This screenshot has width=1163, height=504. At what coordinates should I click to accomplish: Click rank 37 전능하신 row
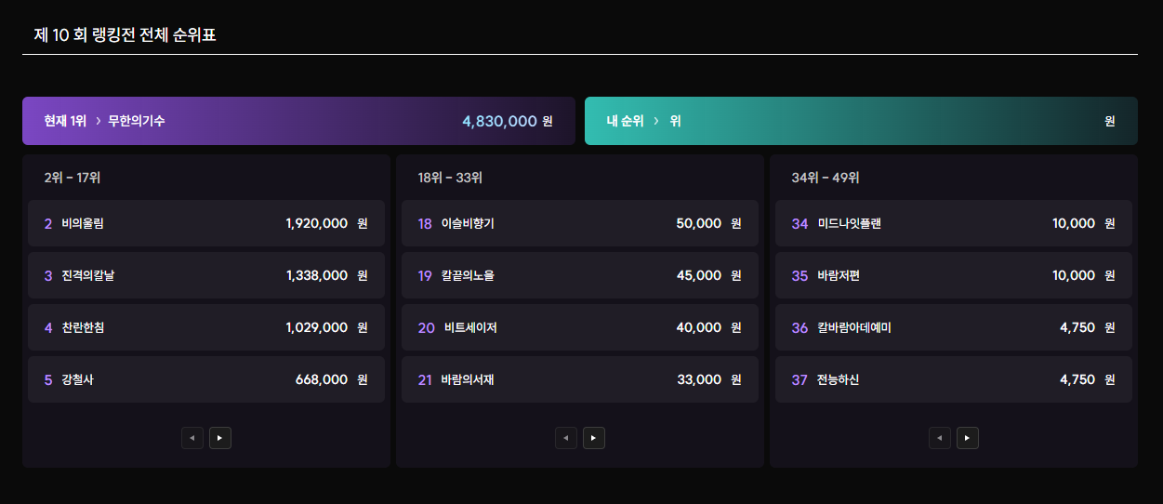[954, 379]
